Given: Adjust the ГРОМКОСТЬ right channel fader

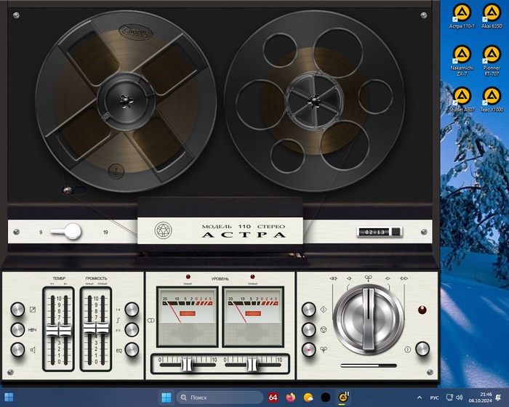Looking at the screenshot, I should (103, 328).
